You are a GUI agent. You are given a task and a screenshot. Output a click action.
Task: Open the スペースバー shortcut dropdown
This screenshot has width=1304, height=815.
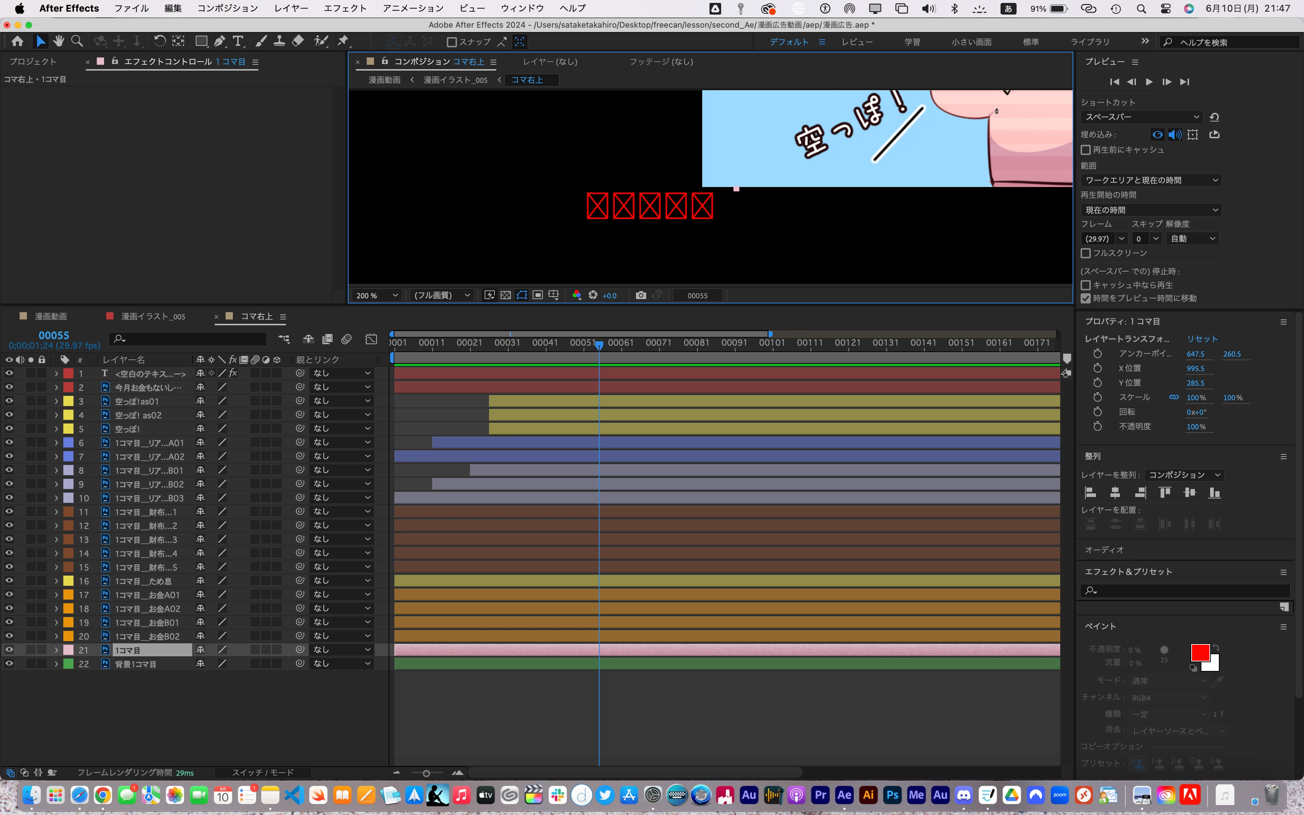(x=1141, y=117)
